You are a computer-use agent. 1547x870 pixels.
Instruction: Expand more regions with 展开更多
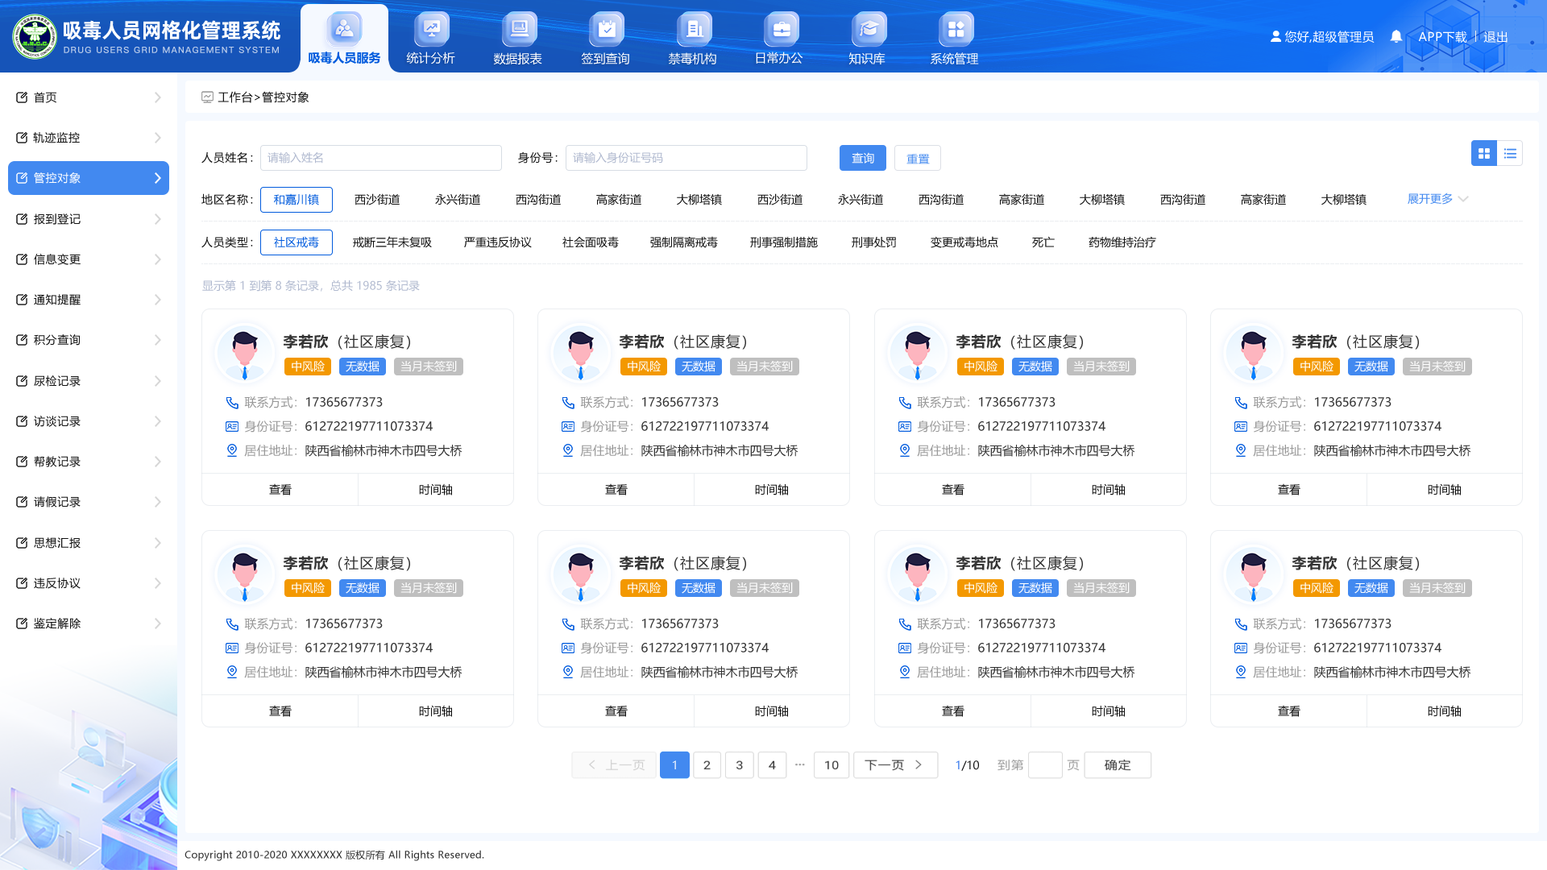(x=1437, y=199)
